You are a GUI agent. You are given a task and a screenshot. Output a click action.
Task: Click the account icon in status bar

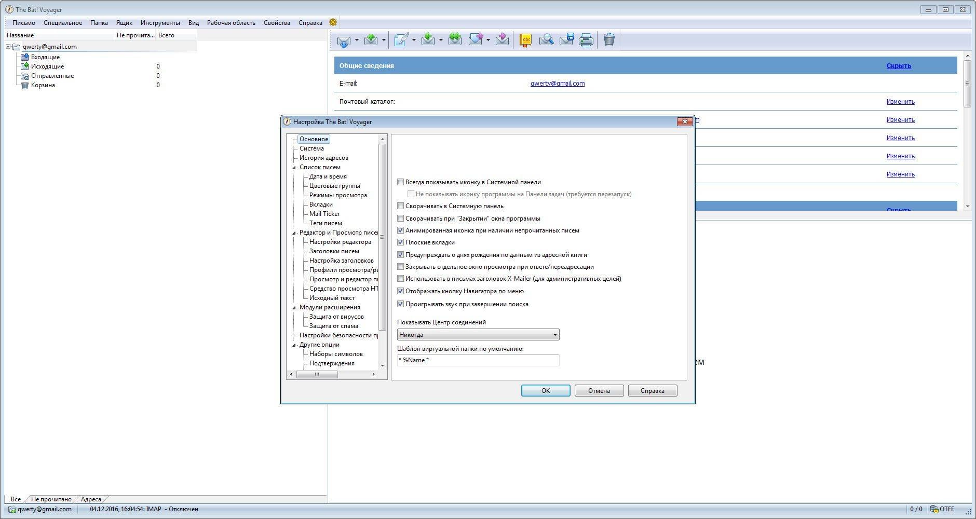tap(11, 509)
